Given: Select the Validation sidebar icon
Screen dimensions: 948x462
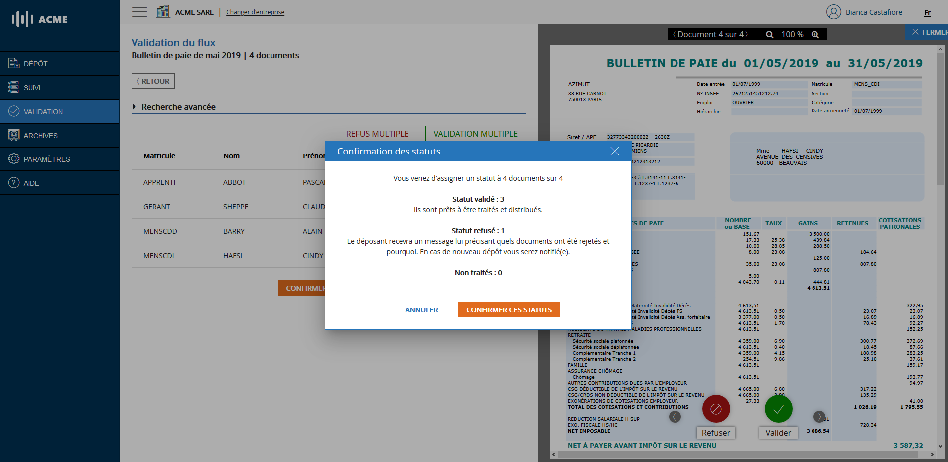Looking at the screenshot, I should pos(13,111).
